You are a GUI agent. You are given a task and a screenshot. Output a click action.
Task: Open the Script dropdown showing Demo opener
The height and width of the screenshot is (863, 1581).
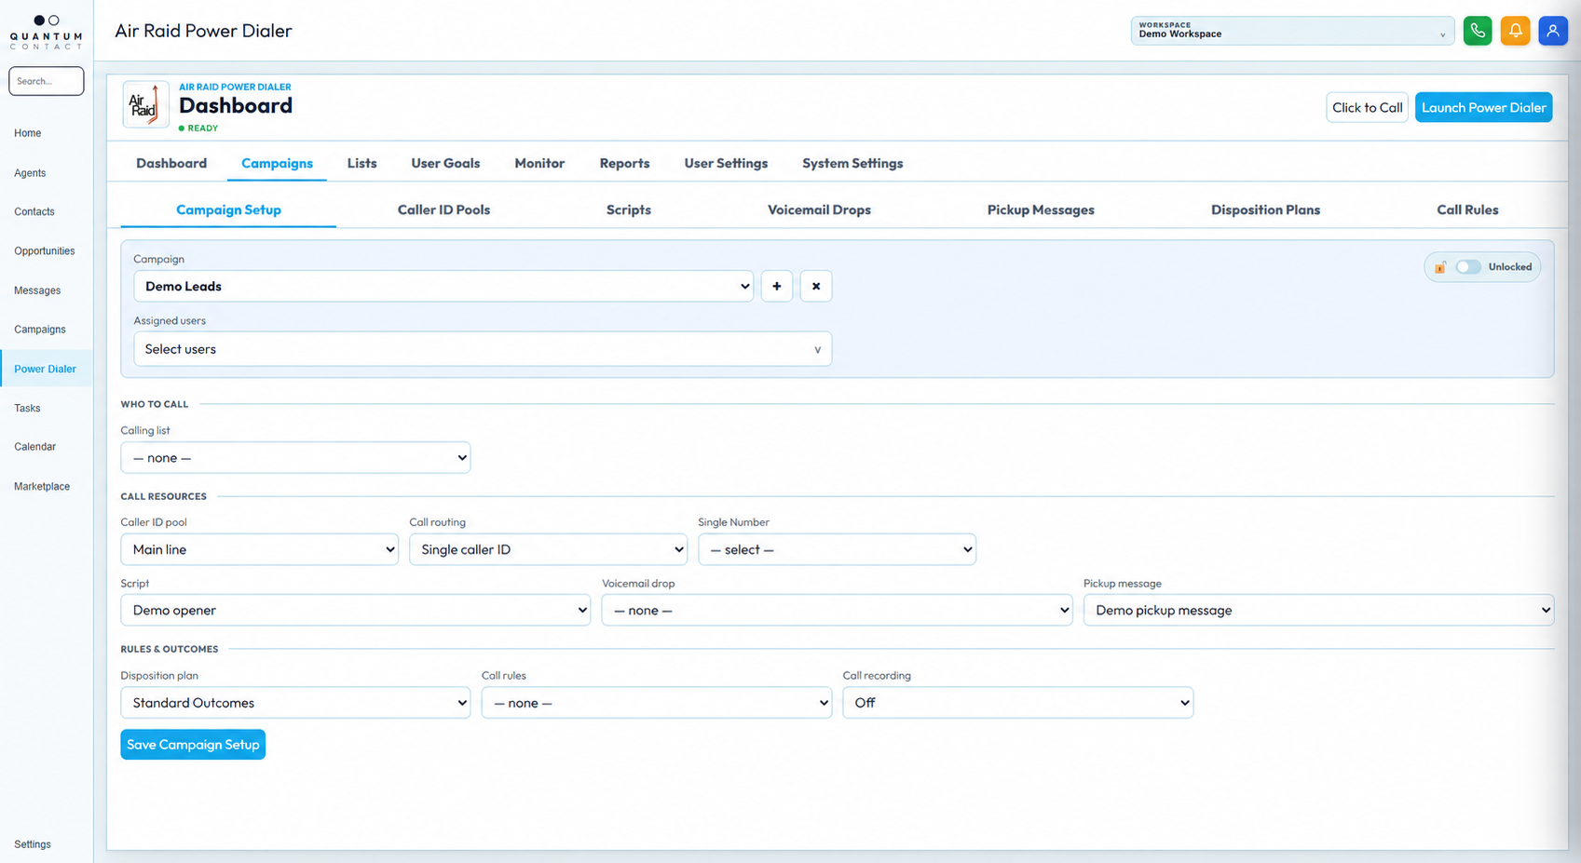355,610
